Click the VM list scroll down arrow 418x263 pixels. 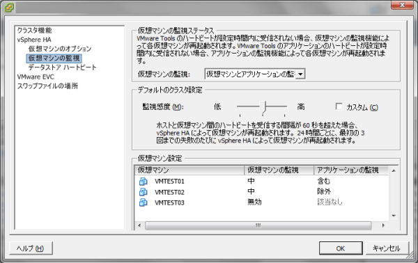pyautogui.click(x=394, y=216)
